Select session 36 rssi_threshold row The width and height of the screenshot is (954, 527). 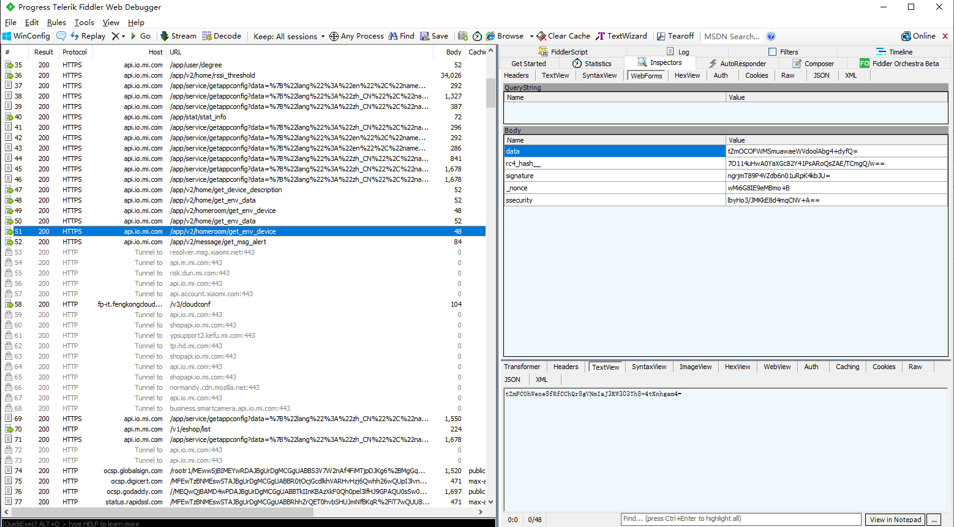tap(245, 75)
